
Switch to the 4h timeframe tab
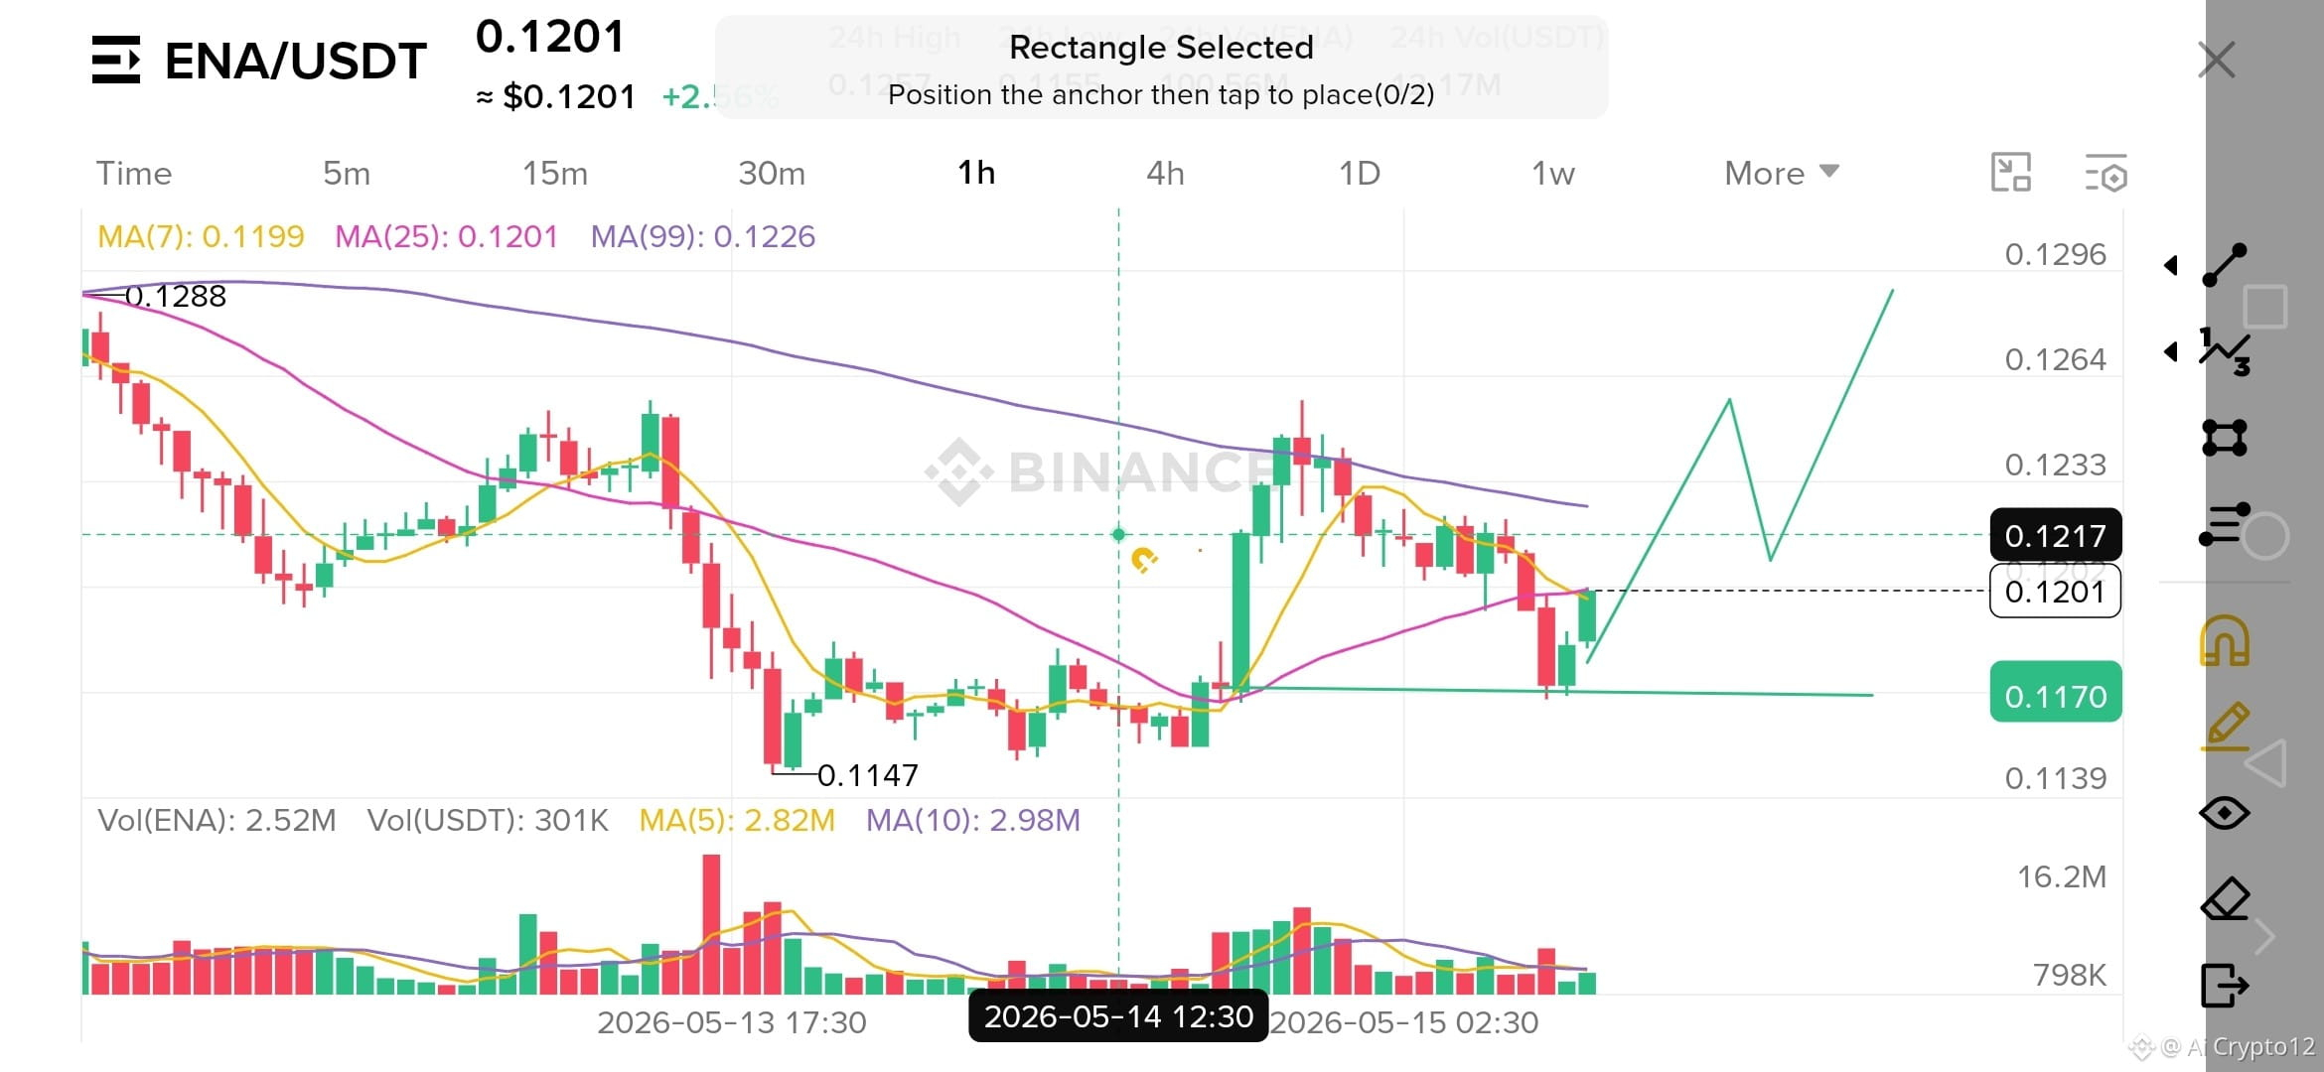[1165, 173]
